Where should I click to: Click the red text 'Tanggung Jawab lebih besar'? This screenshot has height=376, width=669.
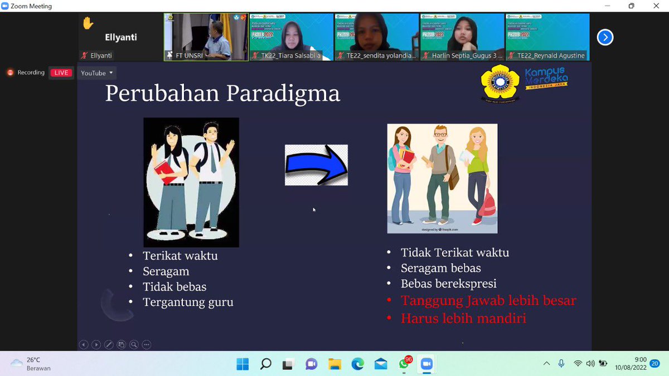pos(488,301)
